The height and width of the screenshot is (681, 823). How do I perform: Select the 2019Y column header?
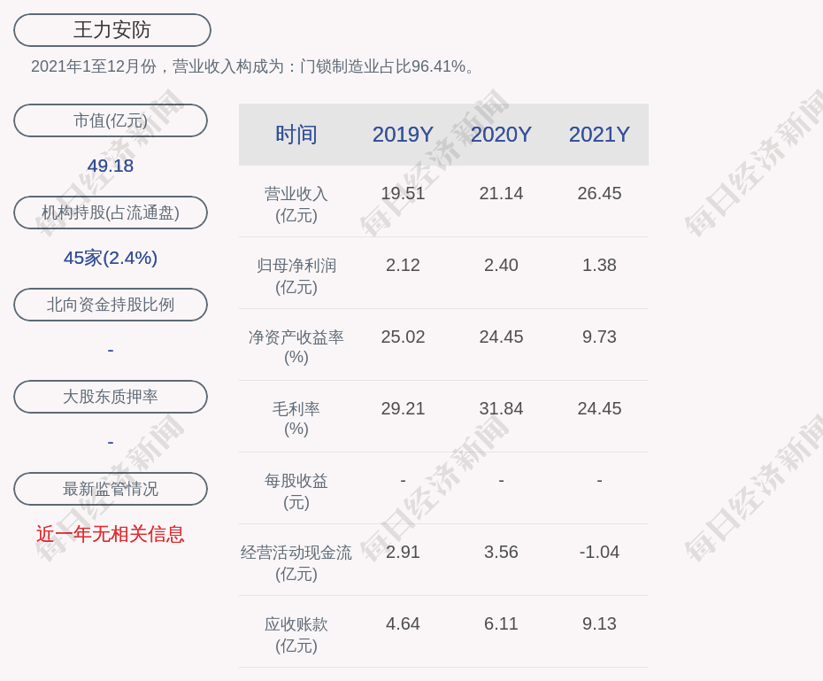403,135
